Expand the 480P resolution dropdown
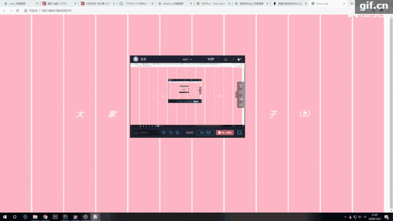This screenshot has width=393, height=221. point(187,60)
